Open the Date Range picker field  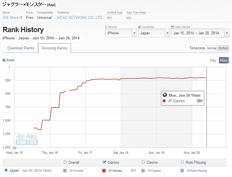coord(200,33)
